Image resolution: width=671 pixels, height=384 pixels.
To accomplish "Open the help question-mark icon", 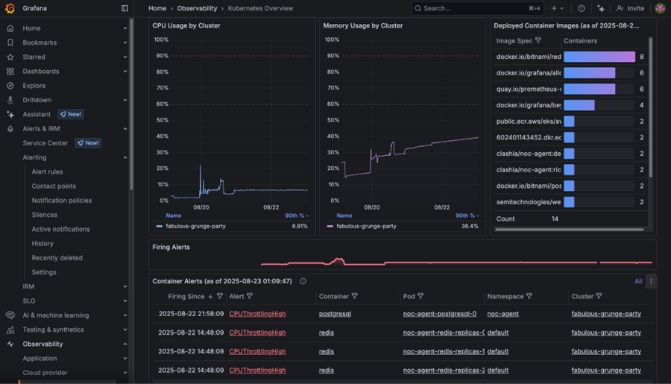I will [581, 8].
